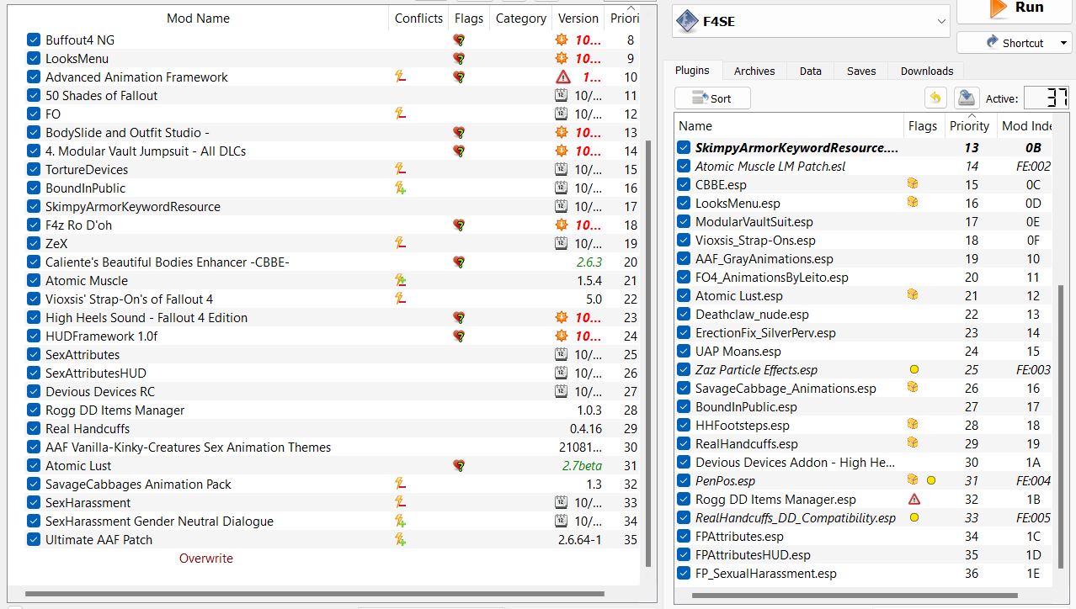Image resolution: width=1076 pixels, height=609 pixels.
Task: Select the SavageCabbage_Animations.esp plugin row
Action: pyautogui.click(x=864, y=388)
